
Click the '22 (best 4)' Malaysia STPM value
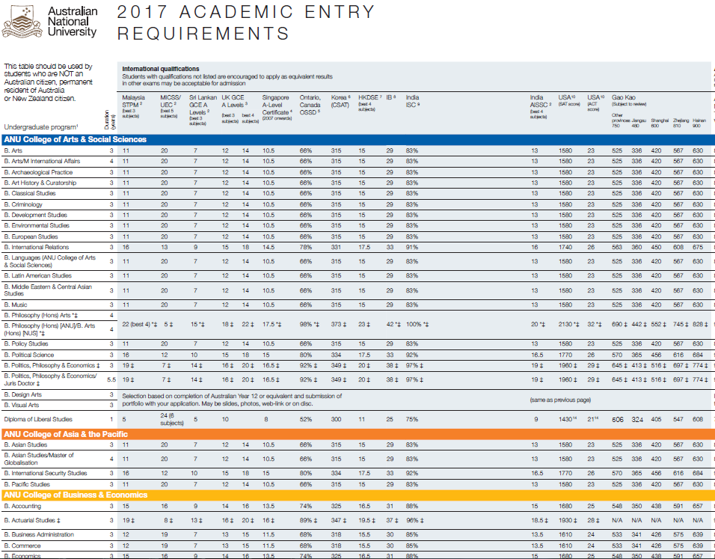point(140,325)
